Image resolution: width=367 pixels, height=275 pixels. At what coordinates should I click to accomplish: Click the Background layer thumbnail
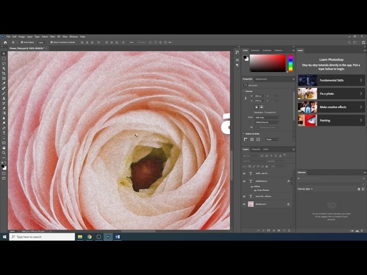251,204
